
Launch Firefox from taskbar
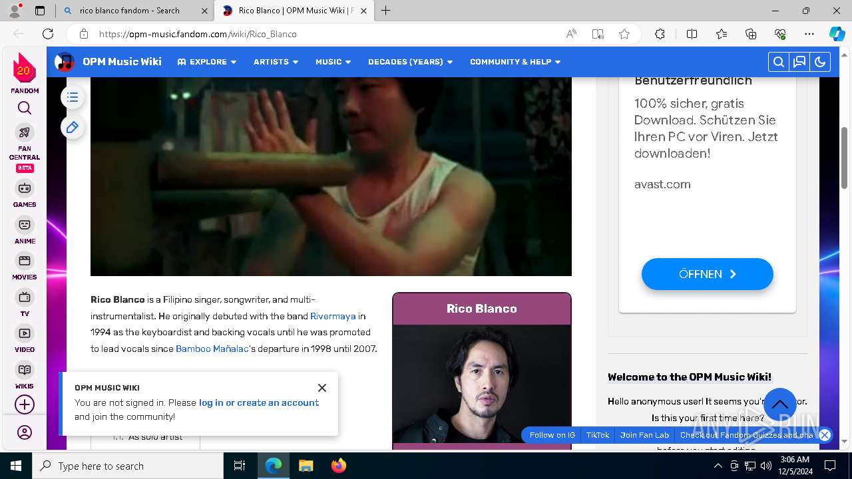click(x=338, y=466)
